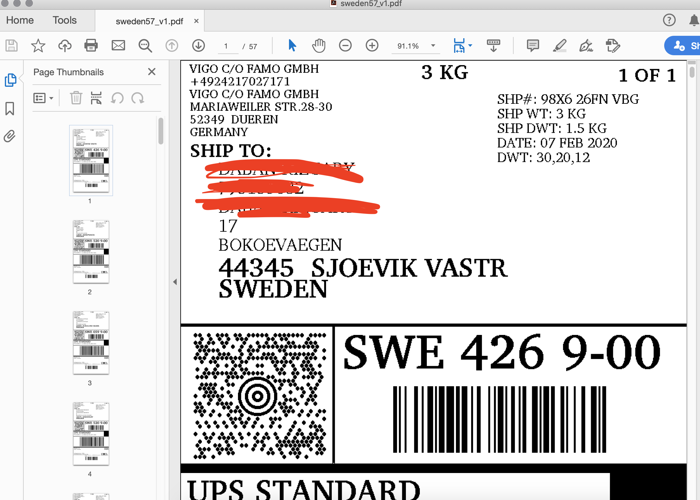Viewport: 700px width, 500px height.
Task: Switch to the Tools tab
Action: pyautogui.click(x=64, y=20)
